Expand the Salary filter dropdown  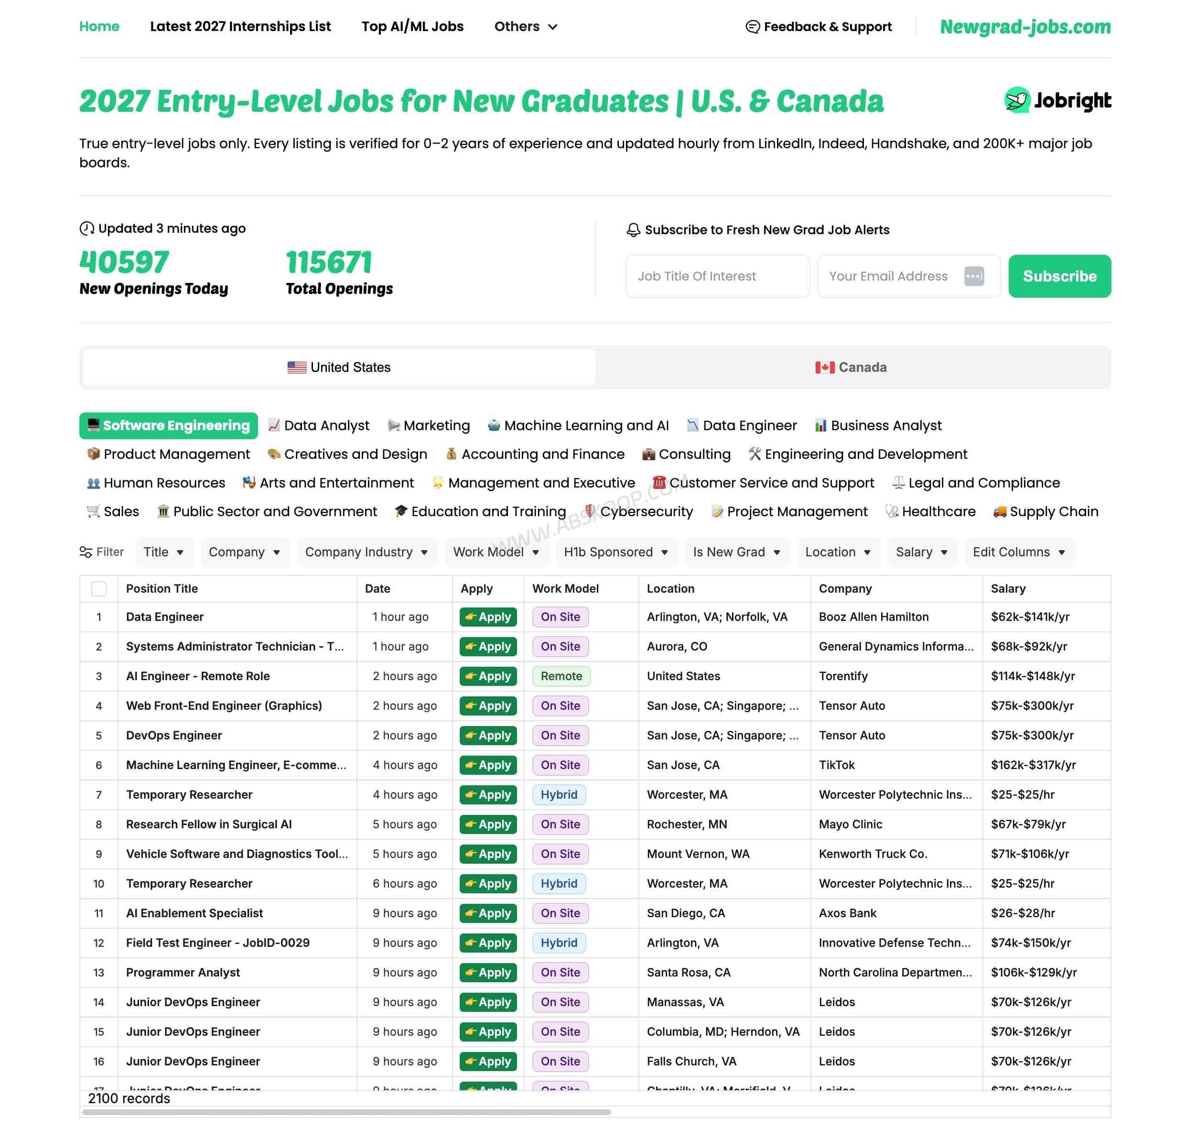click(921, 552)
